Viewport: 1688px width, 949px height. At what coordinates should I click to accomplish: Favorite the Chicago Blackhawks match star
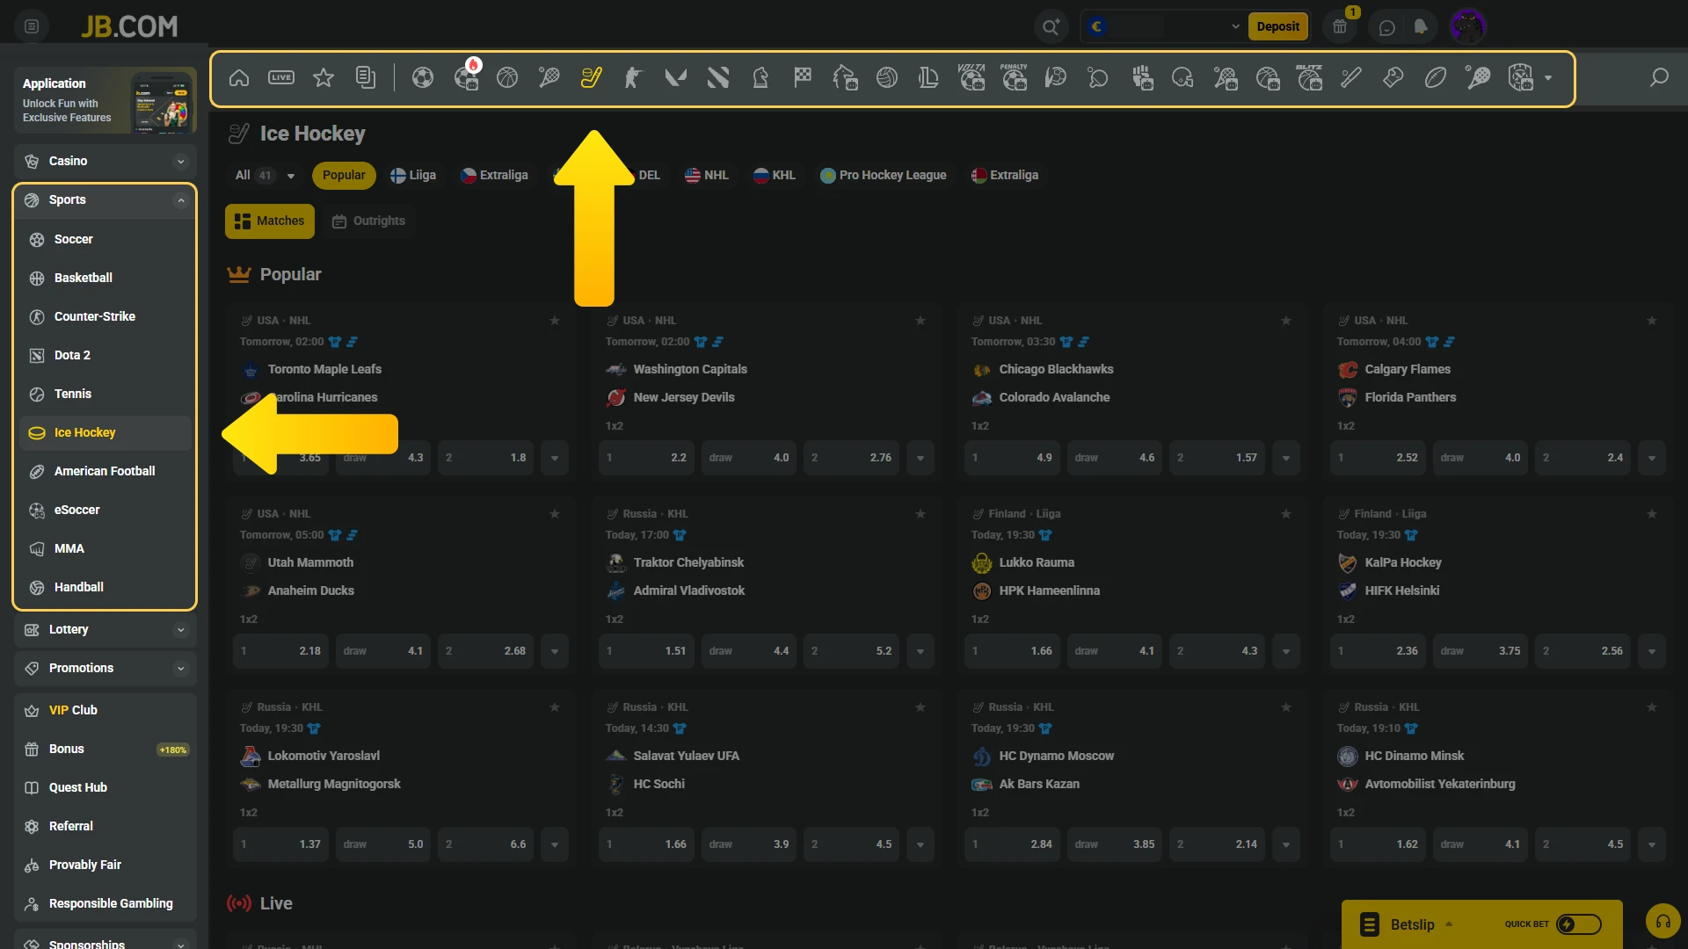1286,321
